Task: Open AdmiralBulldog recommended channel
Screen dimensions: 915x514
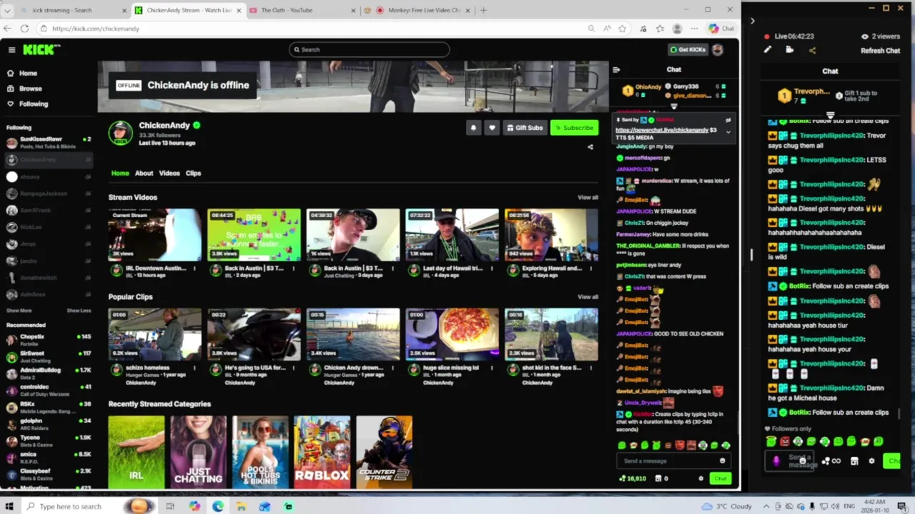Action: click(49, 373)
